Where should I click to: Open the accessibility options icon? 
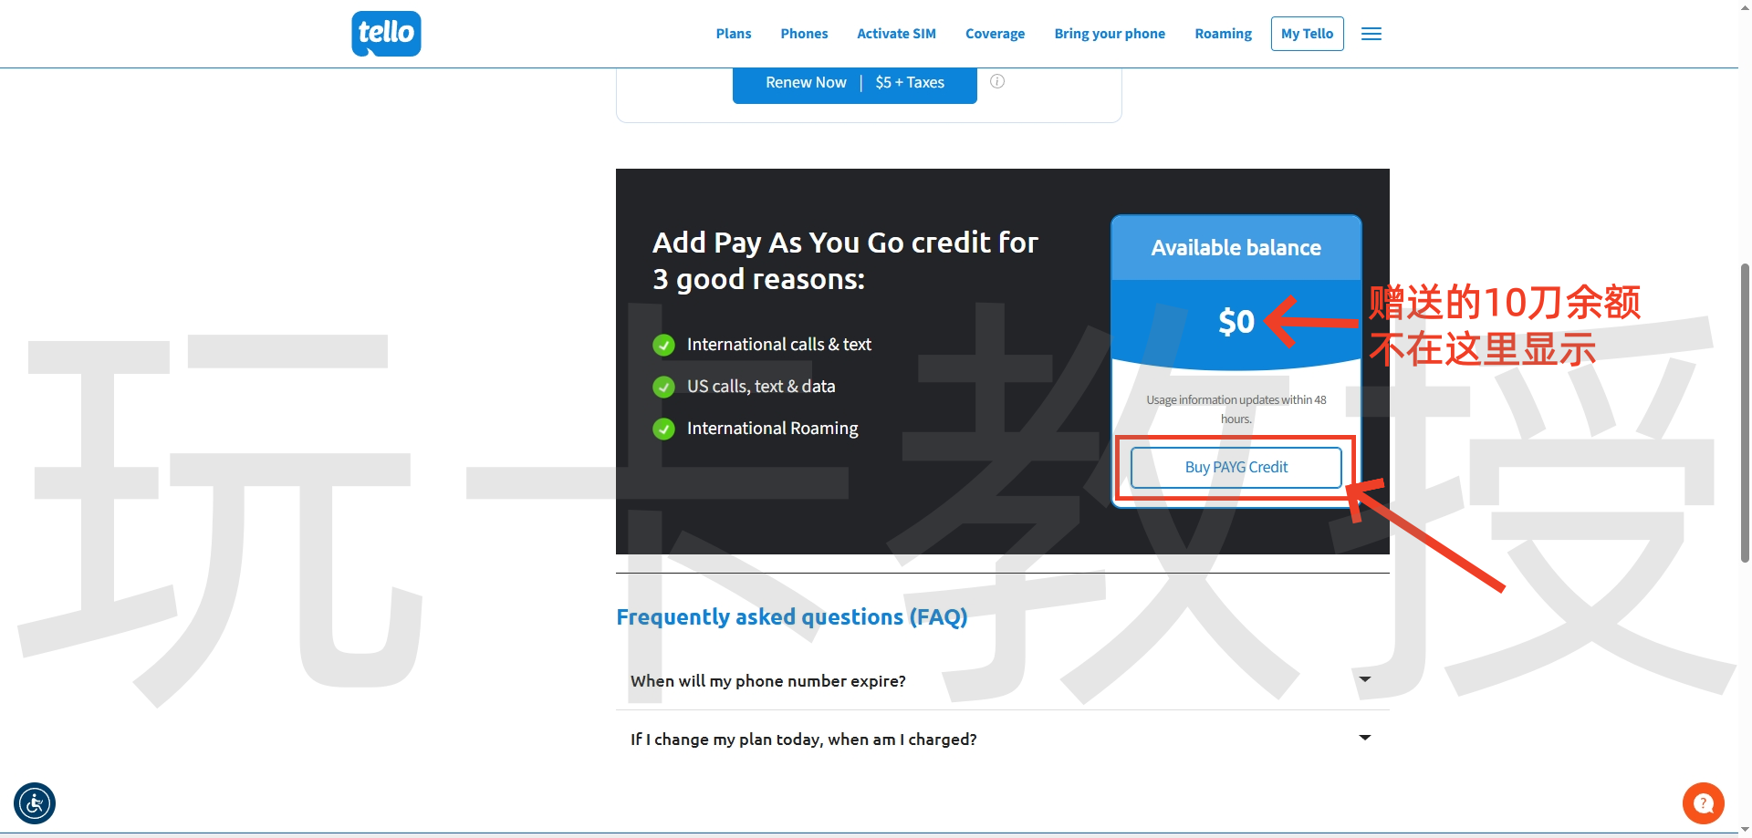point(35,803)
